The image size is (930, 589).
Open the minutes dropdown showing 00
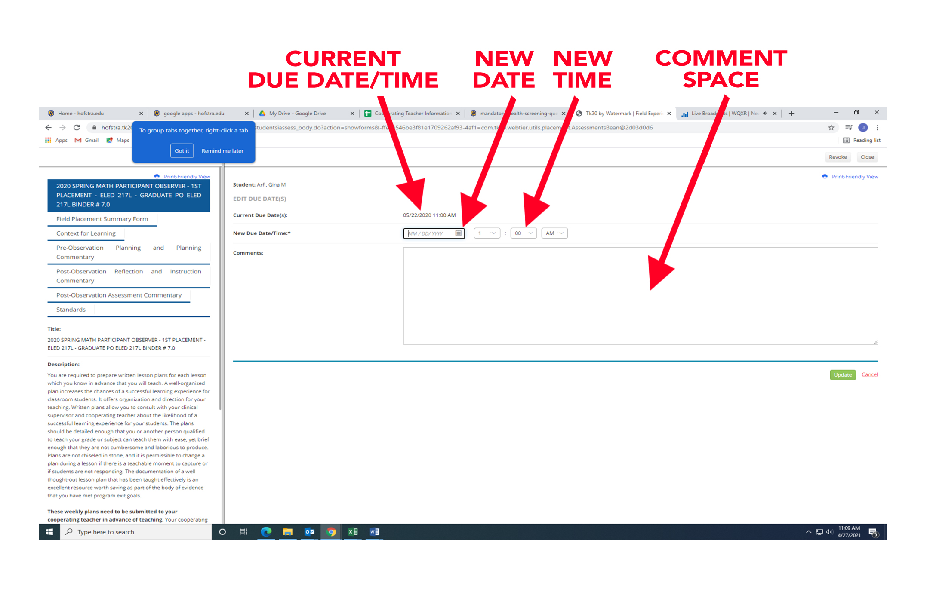coord(523,233)
